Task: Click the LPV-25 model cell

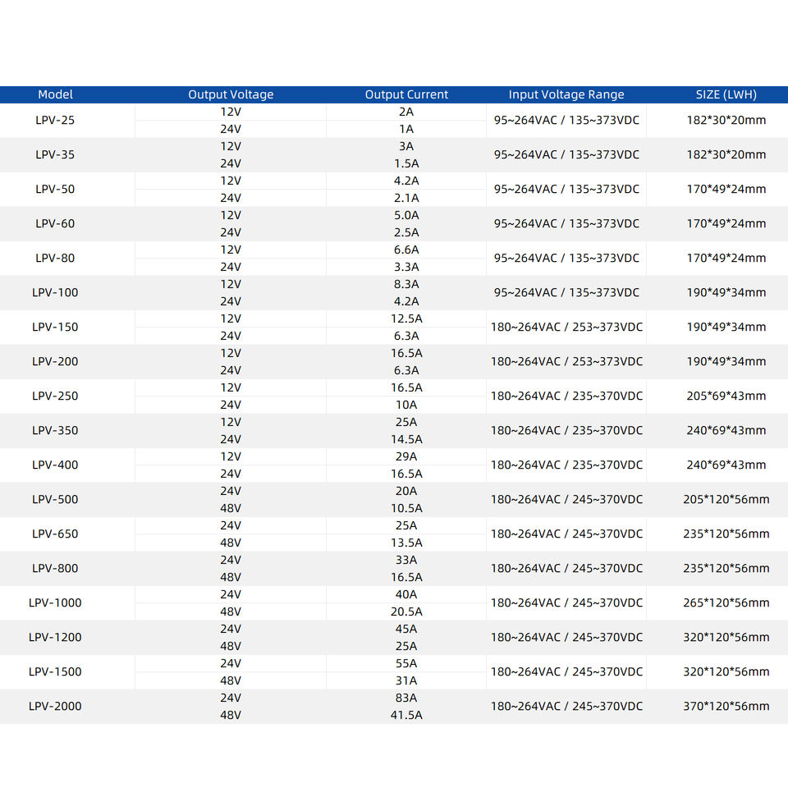Action: pos(55,120)
